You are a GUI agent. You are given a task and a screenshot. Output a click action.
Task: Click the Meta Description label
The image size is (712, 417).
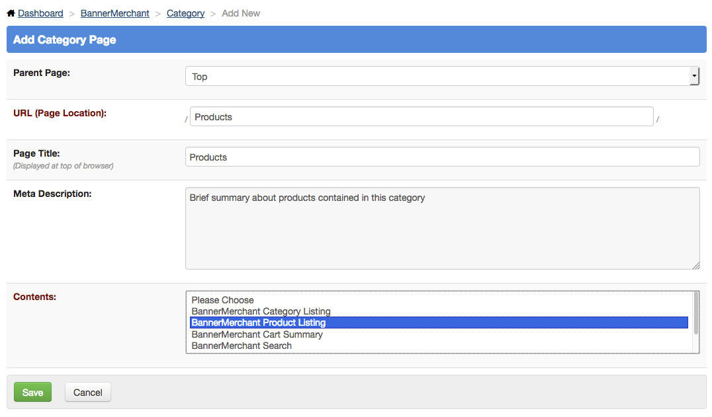52,194
